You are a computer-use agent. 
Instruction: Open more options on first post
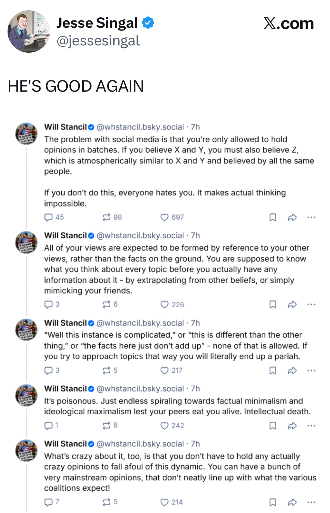311,217
